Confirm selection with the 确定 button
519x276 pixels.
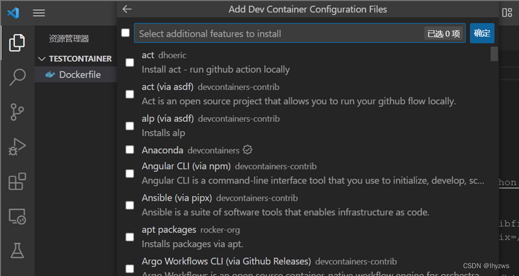(482, 33)
